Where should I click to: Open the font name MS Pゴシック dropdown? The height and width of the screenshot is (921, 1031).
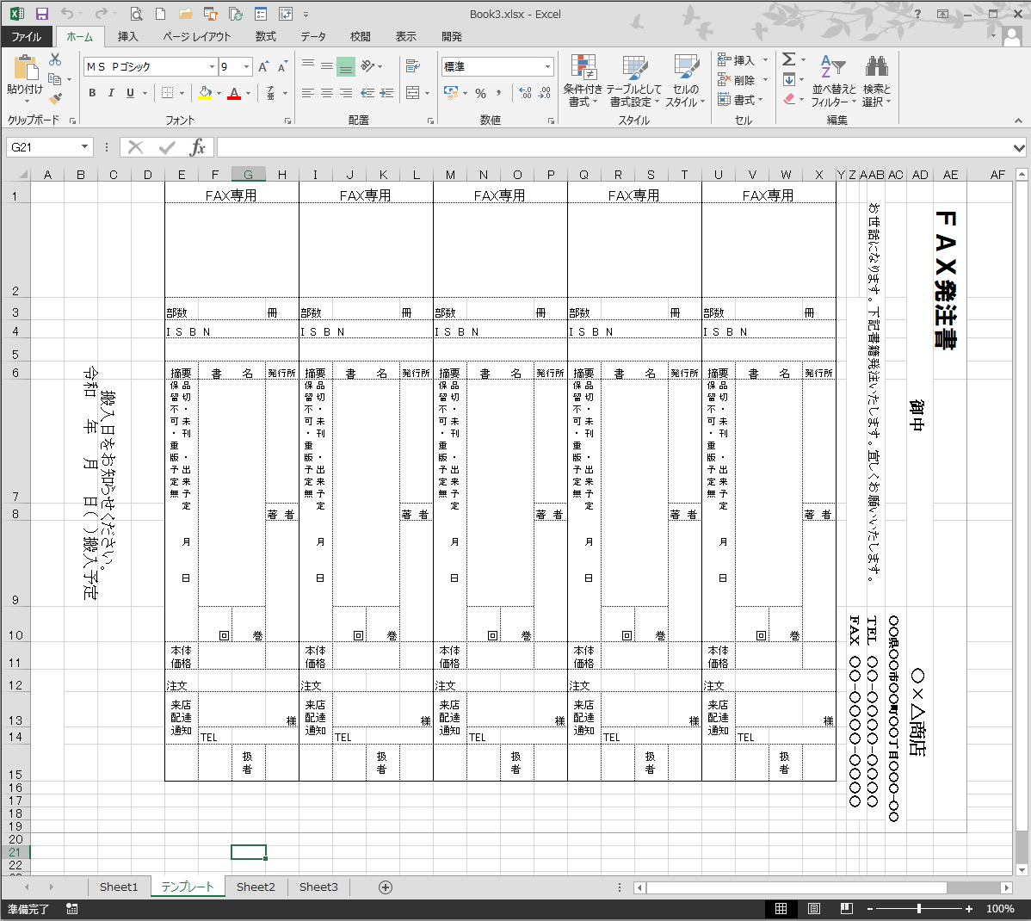[x=212, y=66]
